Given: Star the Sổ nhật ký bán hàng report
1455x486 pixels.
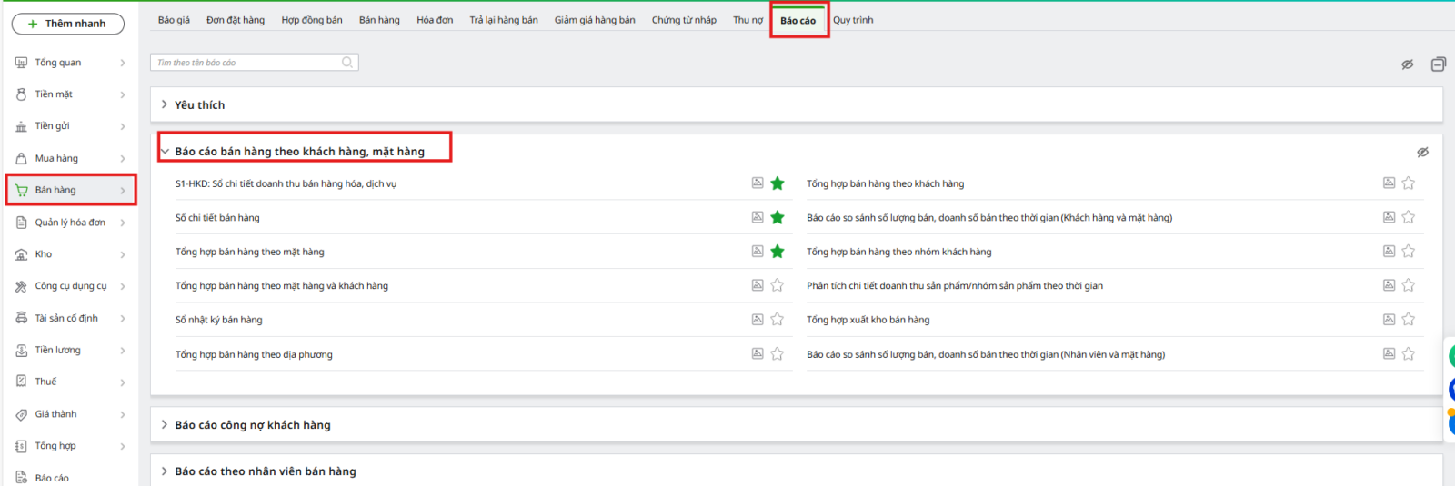Looking at the screenshot, I should tap(778, 319).
